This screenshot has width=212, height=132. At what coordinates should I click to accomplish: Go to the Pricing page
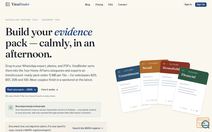click(x=99, y=4)
